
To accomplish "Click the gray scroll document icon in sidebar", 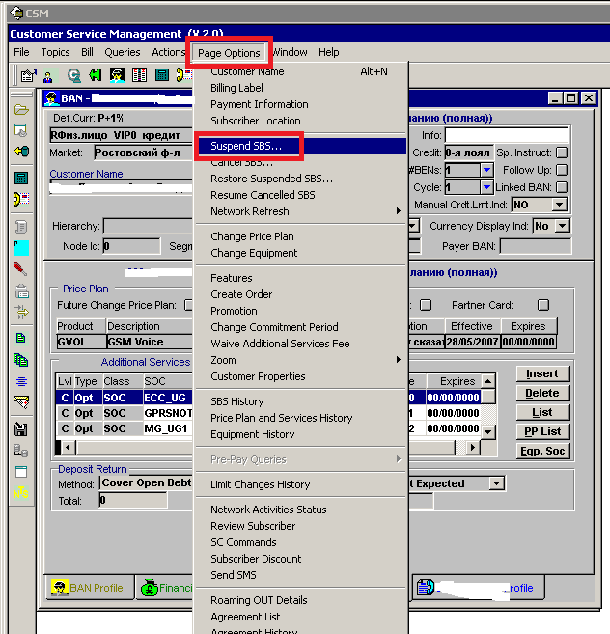I will tap(21, 227).
